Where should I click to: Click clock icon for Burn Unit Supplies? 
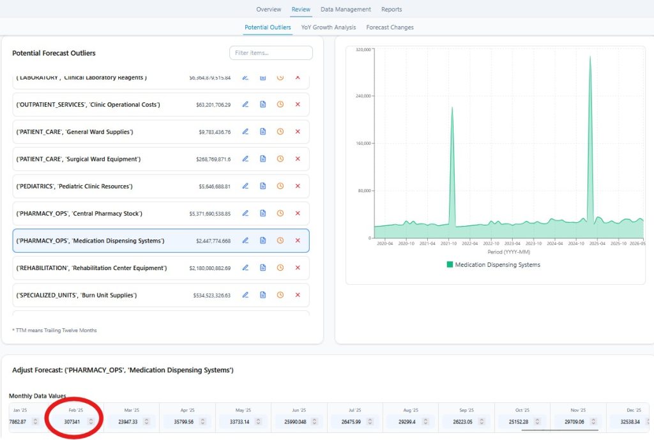point(280,295)
